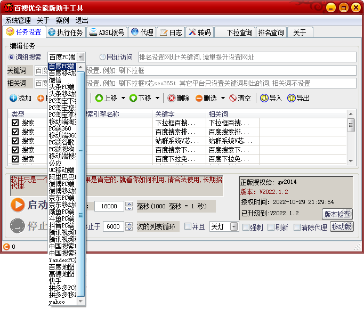The height and width of the screenshot is (309, 364).
Task: Open the 下移 dropdown arrow
Action: [157, 98]
